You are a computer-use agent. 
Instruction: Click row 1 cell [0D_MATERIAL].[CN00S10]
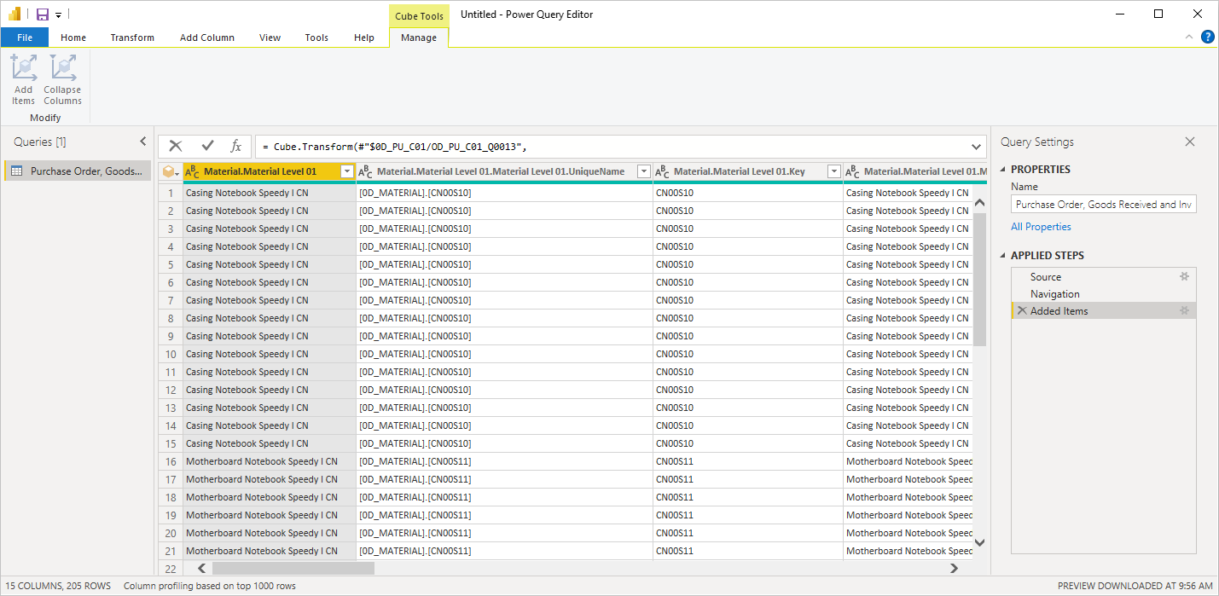504,193
